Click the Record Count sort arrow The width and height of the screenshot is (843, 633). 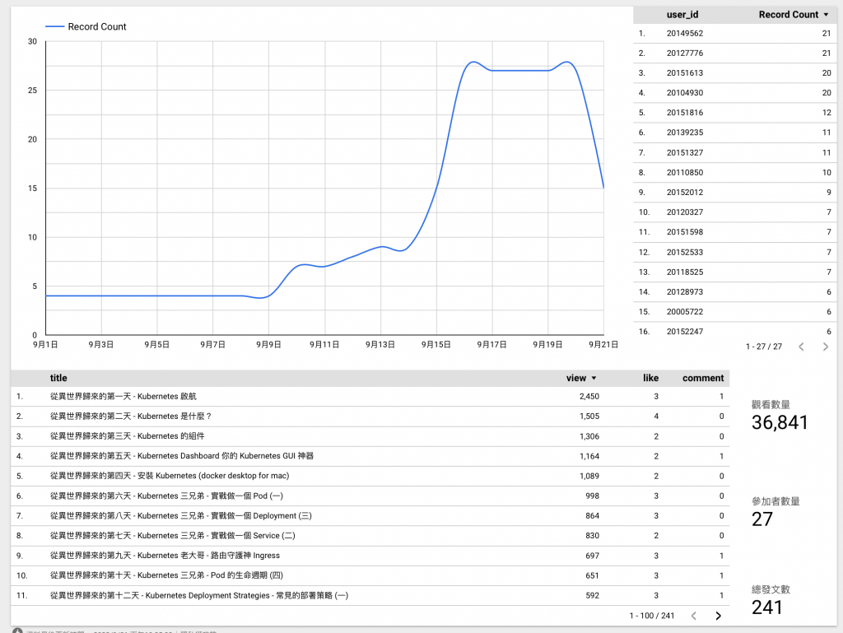pyautogui.click(x=827, y=15)
